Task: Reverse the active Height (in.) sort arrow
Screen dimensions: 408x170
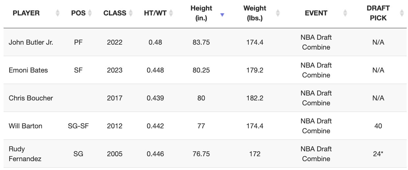Action: [x=222, y=15]
